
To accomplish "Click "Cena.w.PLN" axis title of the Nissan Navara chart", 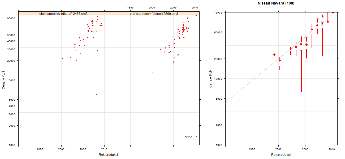I will coord(210,78).
